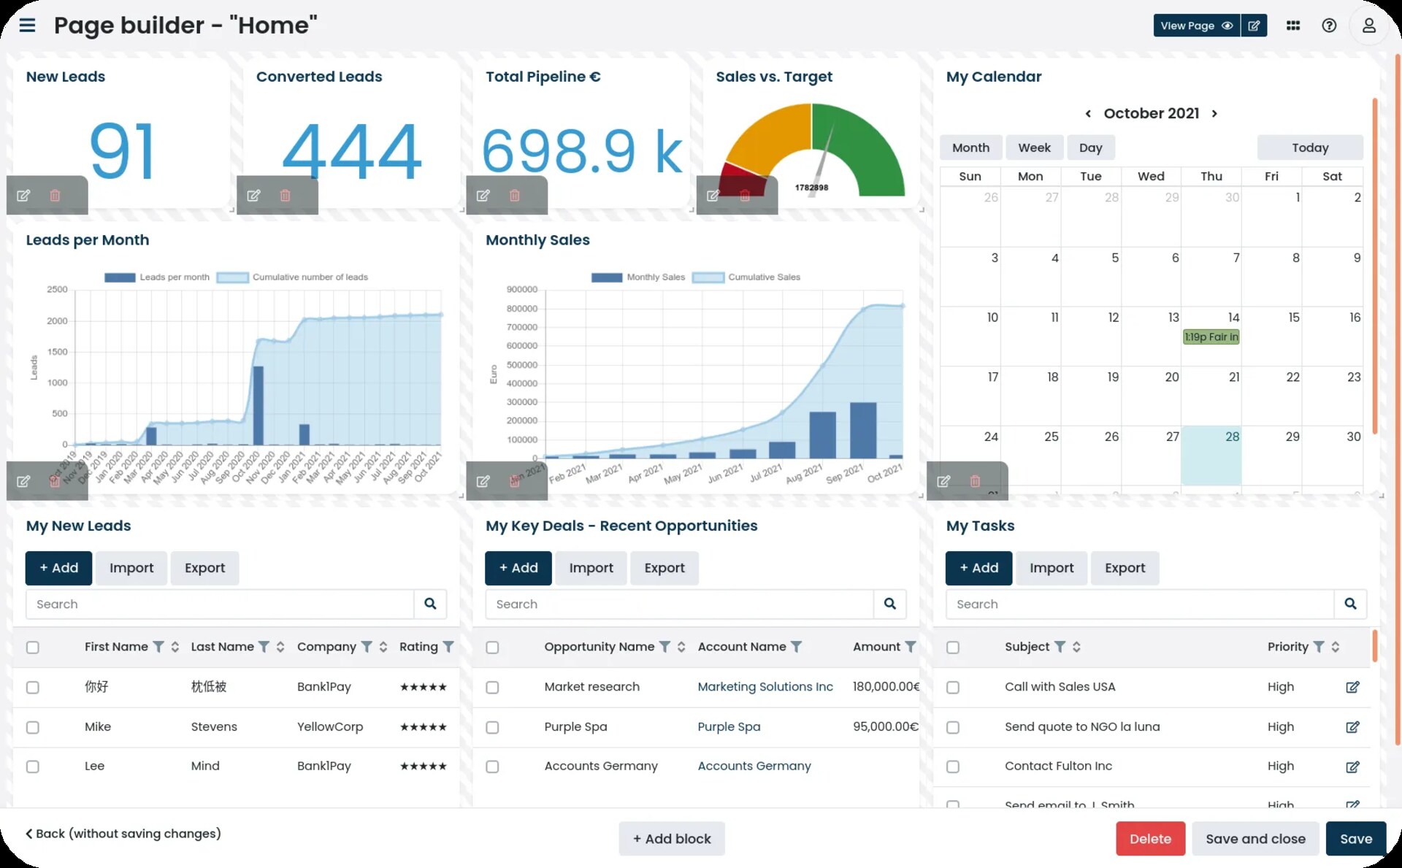Open the user profile icon
Screen dimensions: 1402x868
pos(1368,26)
